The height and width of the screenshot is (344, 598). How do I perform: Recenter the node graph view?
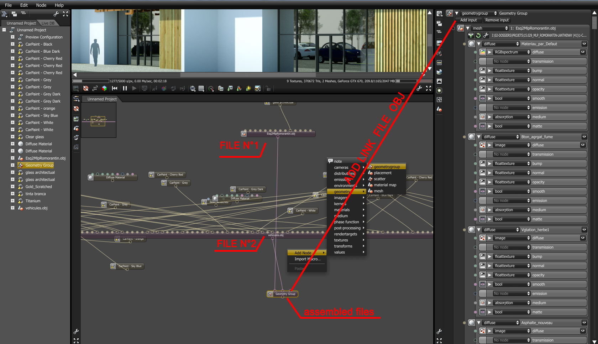[76, 108]
